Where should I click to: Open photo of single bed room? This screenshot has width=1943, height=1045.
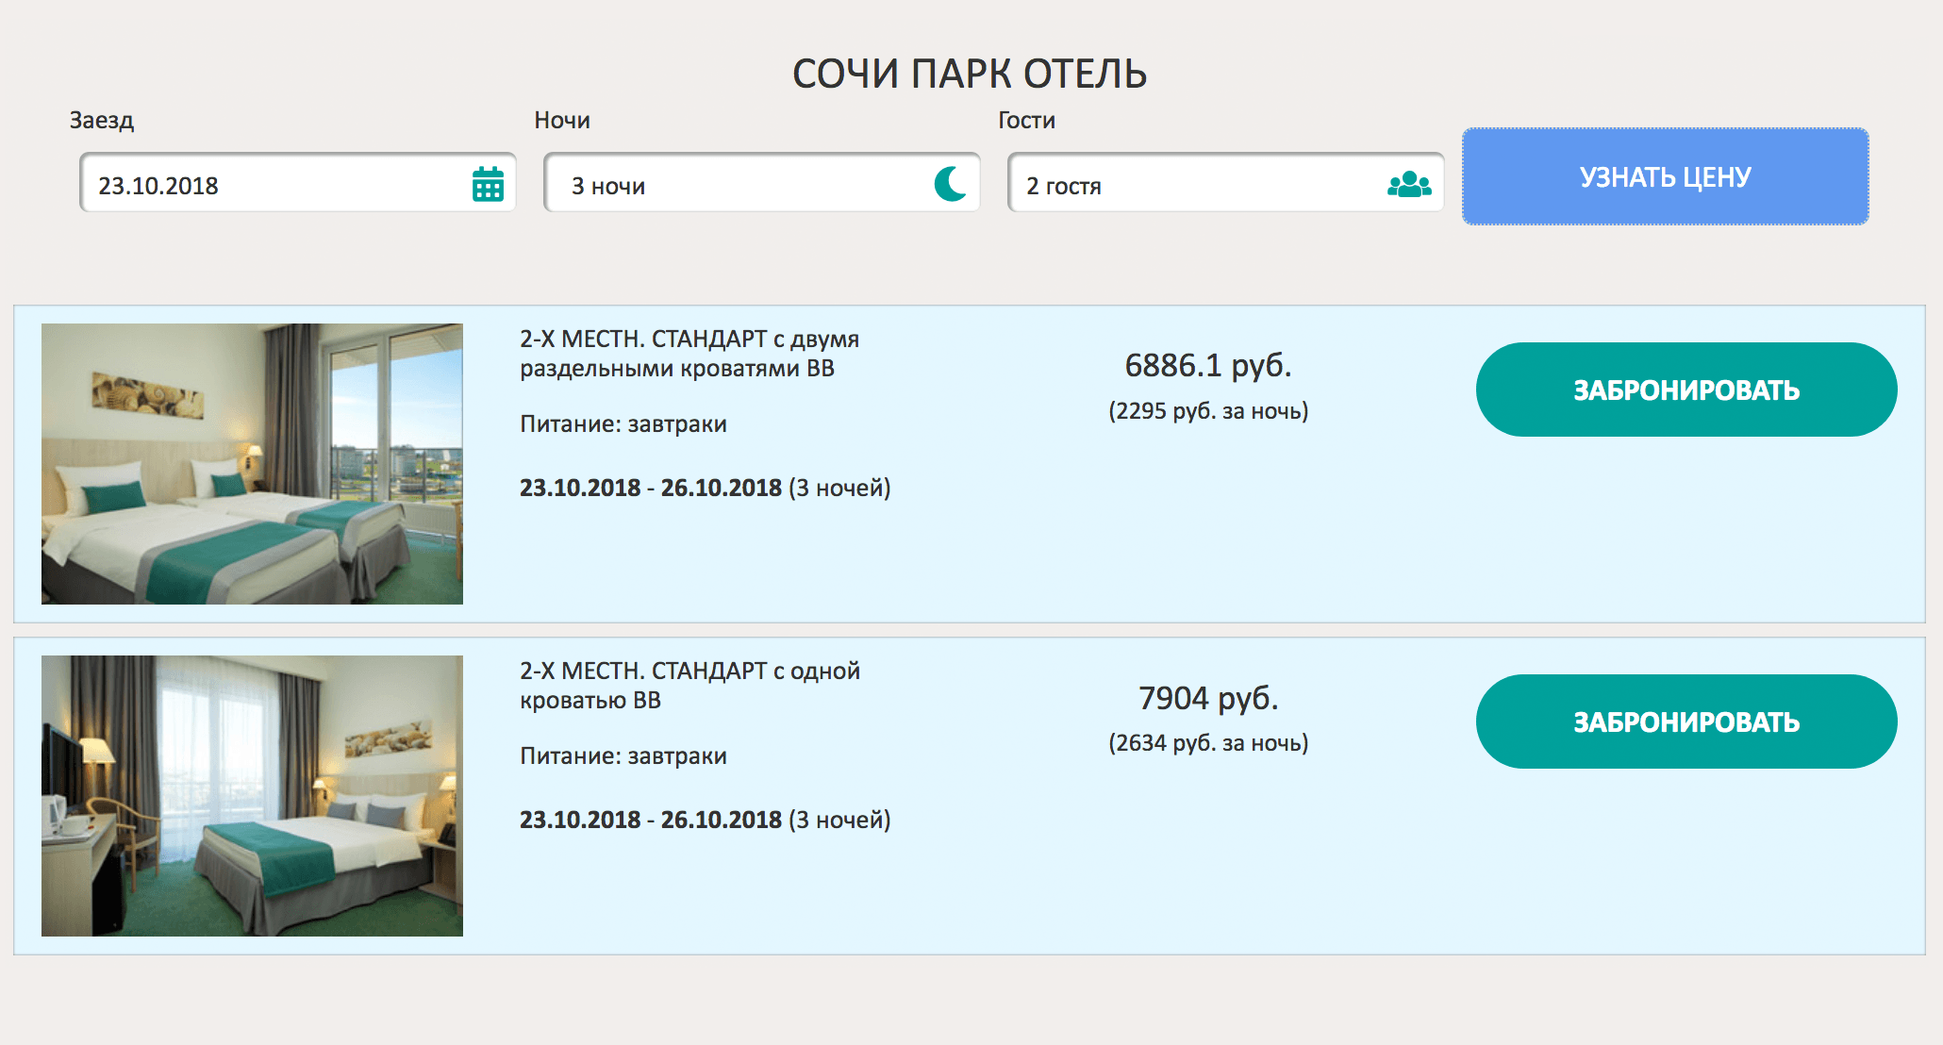[x=252, y=796]
